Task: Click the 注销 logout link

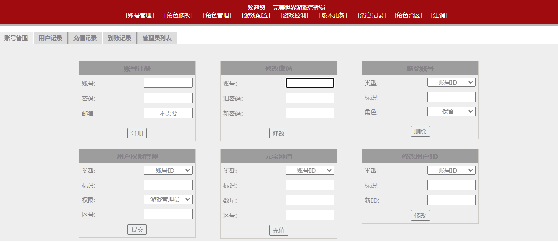Action: pos(439,16)
